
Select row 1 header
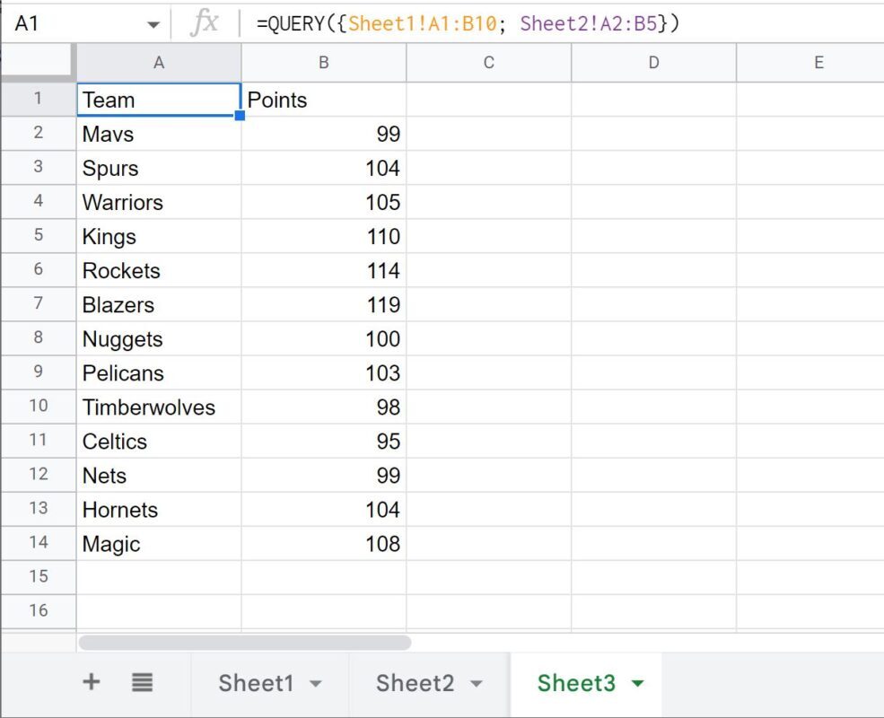38,100
